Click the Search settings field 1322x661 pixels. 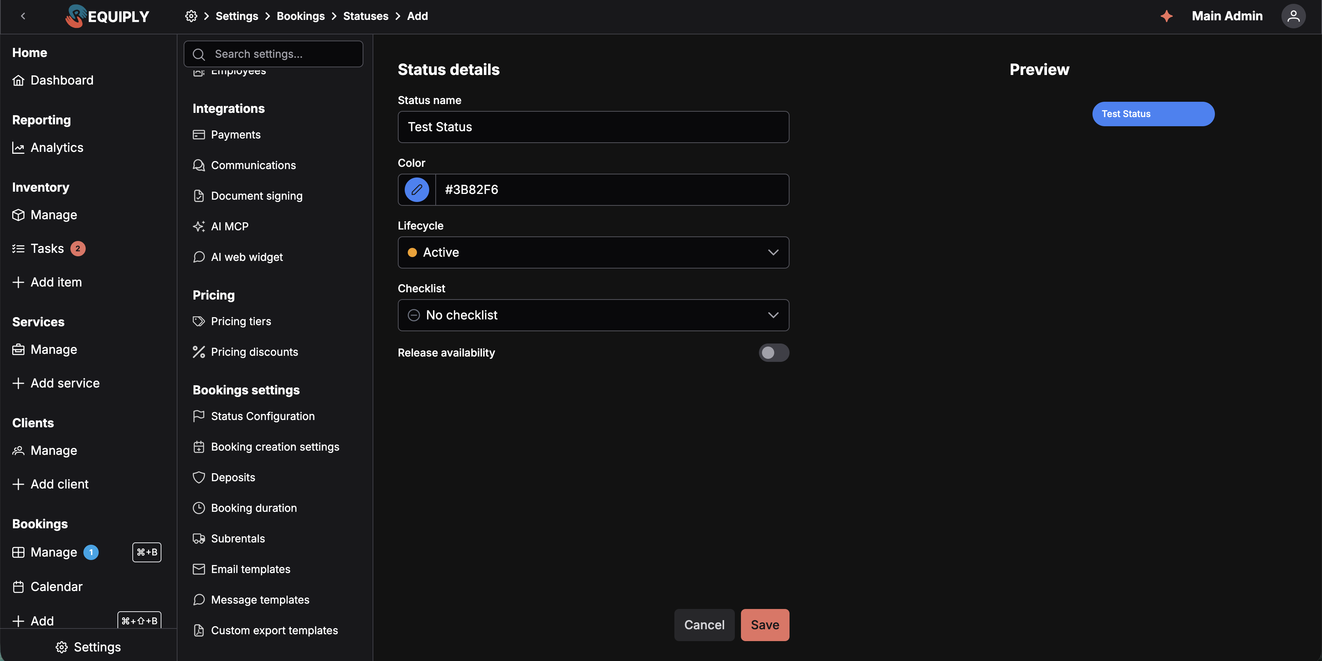click(274, 54)
